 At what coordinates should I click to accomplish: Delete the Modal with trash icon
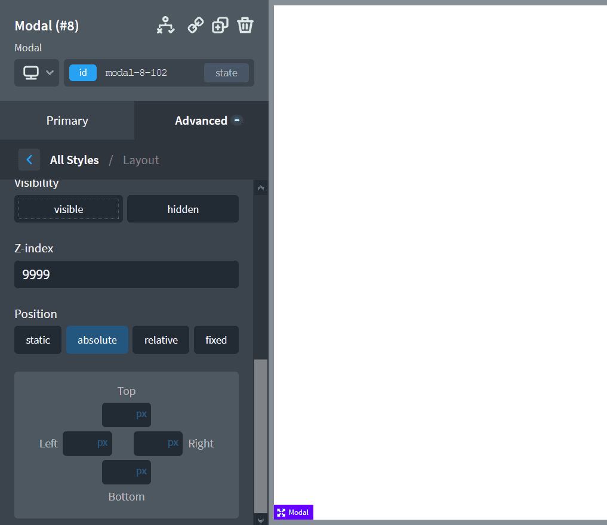(245, 25)
